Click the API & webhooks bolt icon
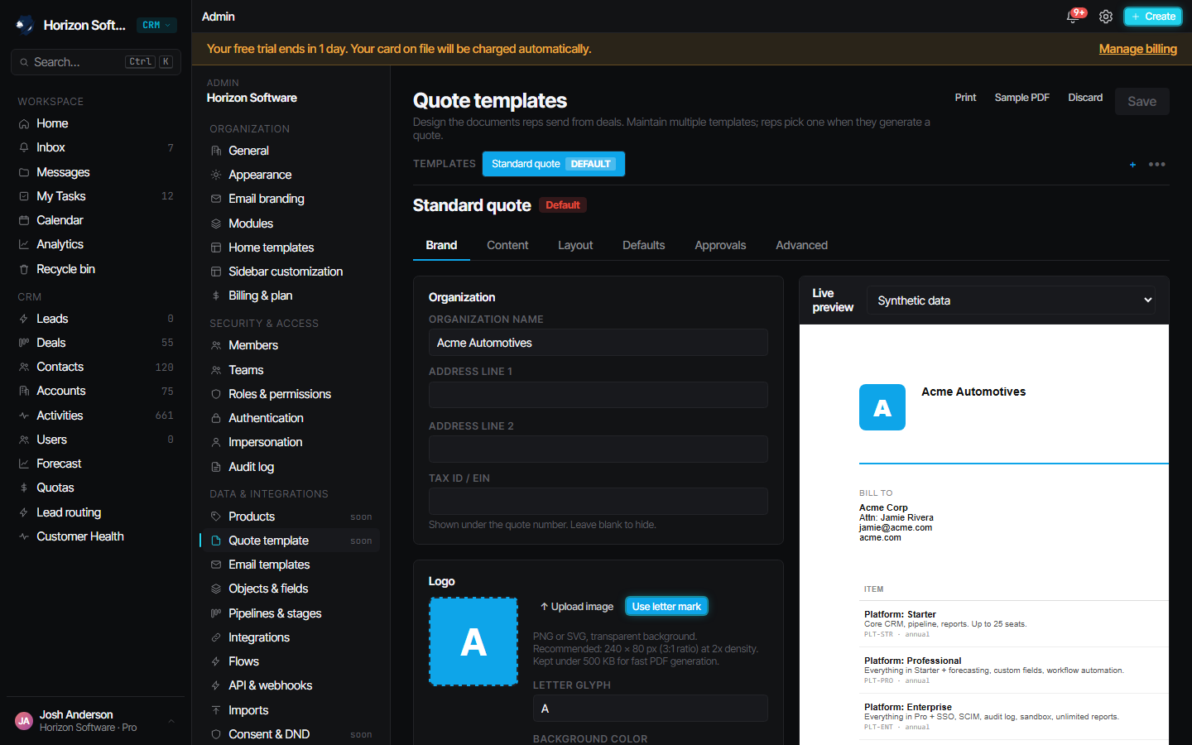 pos(216,685)
